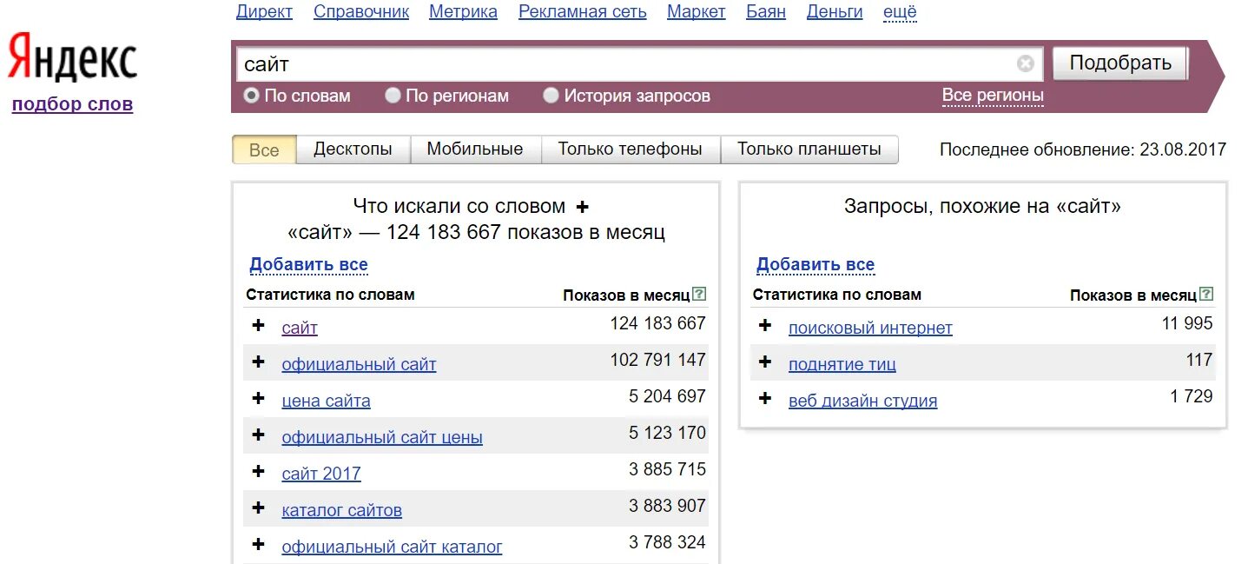Click the plus icon beside «цена сайта»
The height and width of the screenshot is (564, 1248).
coord(258,400)
